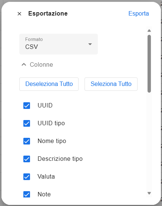
Task: Click the scrollbar down arrow
Action: (149, 193)
